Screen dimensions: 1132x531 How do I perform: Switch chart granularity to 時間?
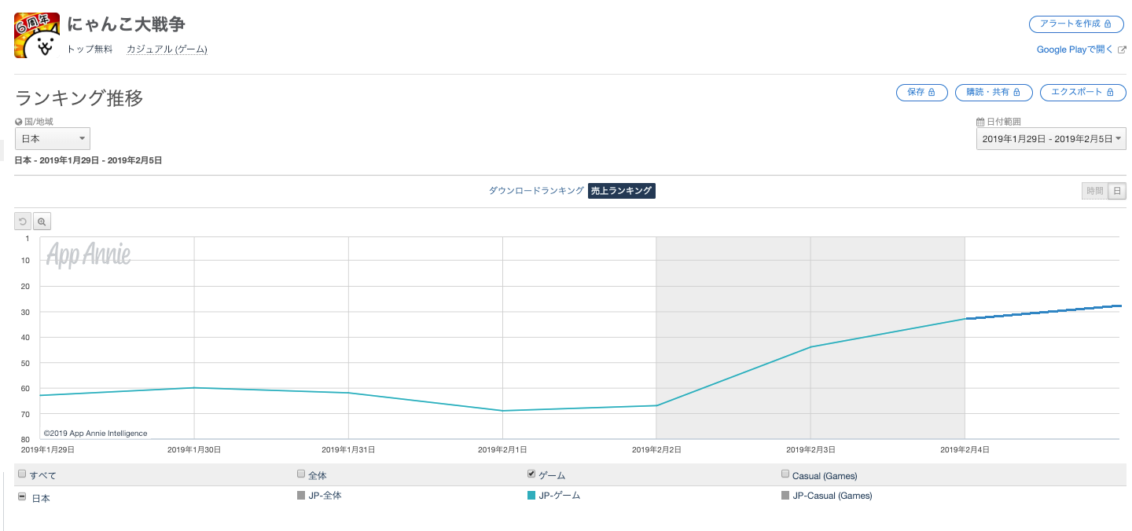coord(1095,190)
